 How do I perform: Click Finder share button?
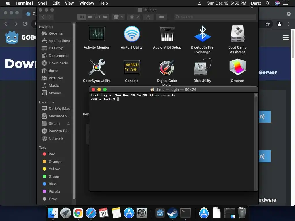148,17
